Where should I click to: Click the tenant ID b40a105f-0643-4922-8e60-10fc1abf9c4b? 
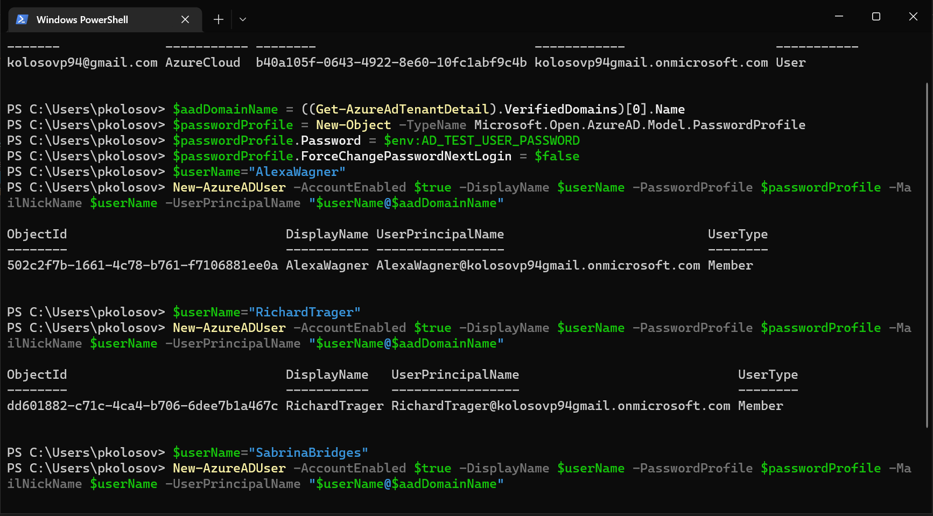[x=391, y=62]
